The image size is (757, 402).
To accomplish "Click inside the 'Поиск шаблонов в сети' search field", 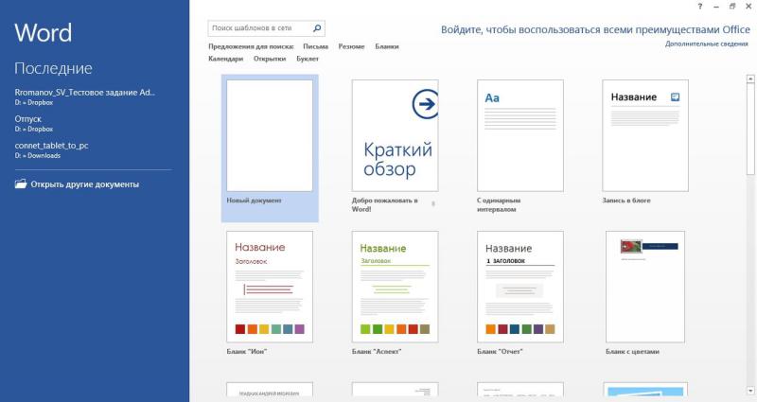I will tap(258, 28).
